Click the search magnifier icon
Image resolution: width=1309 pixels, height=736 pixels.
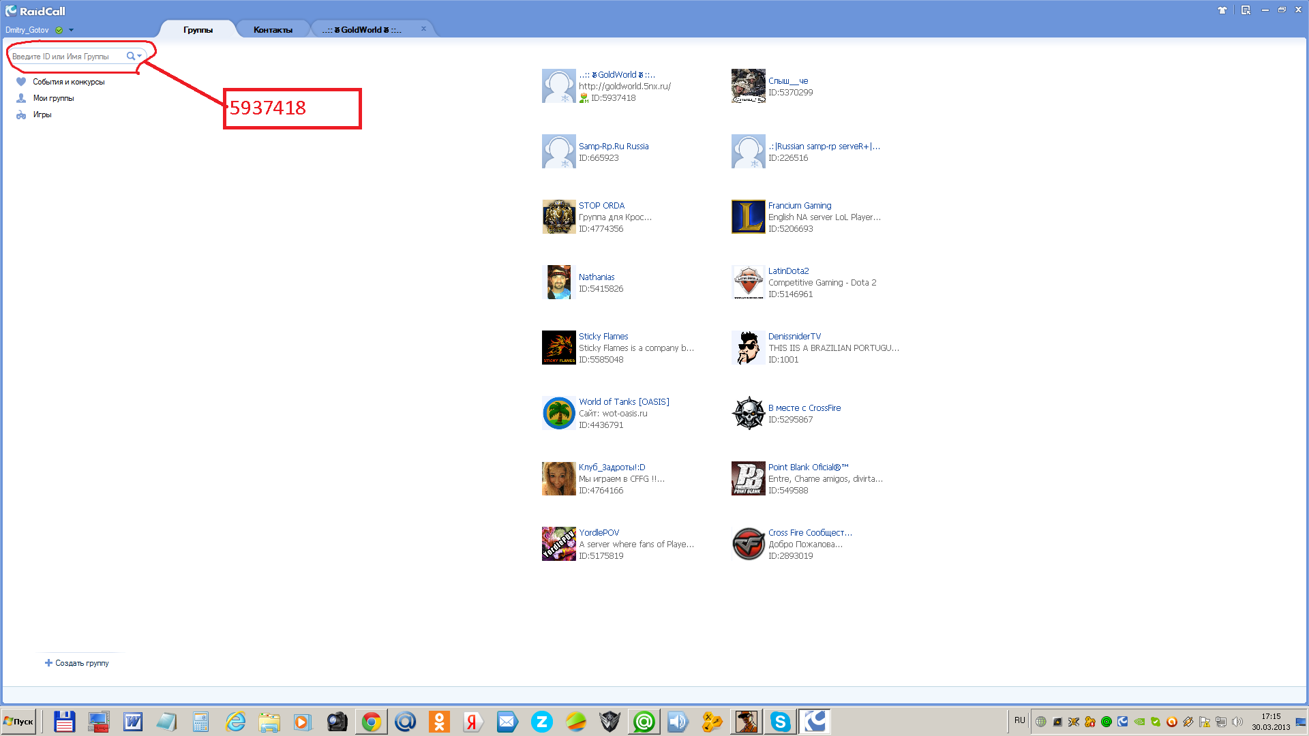pyautogui.click(x=130, y=56)
